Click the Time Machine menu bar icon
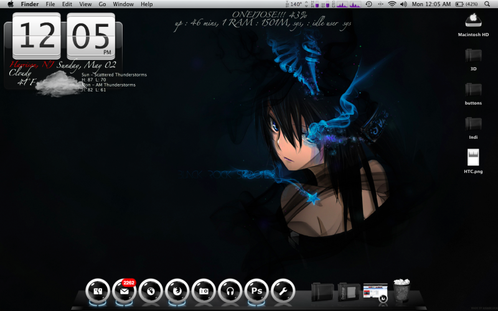Image resolution: width=498 pixels, height=311 pixels. (369, 4)
